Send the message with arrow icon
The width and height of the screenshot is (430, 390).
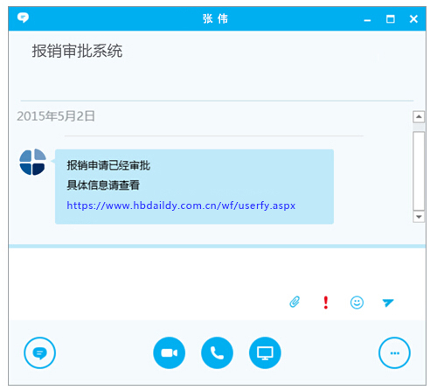point(388,303)
